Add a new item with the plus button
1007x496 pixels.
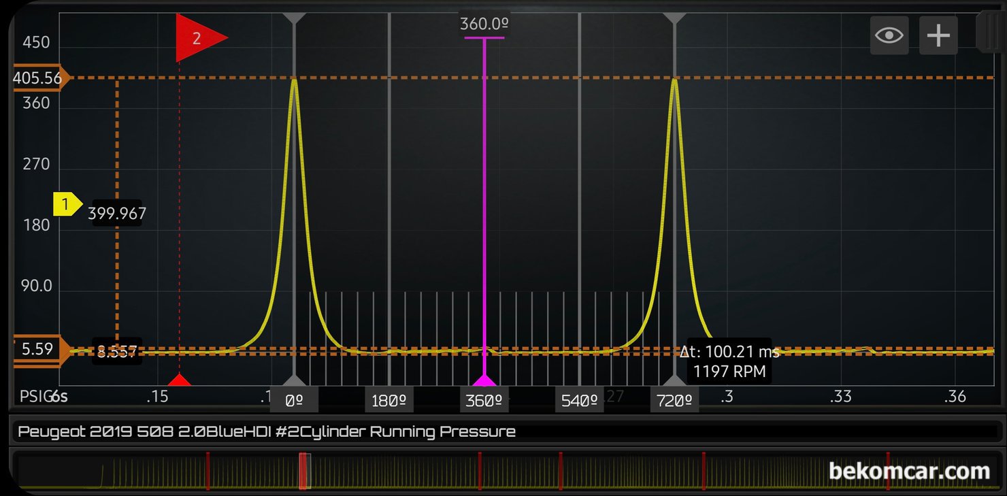(x=938, y=35)
